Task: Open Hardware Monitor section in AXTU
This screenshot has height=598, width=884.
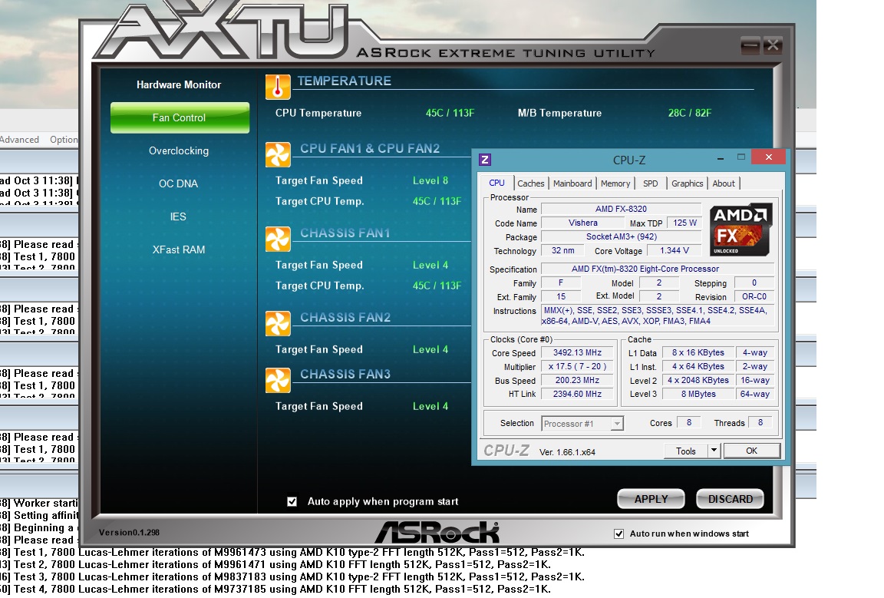Action: (x=179, y=84)
